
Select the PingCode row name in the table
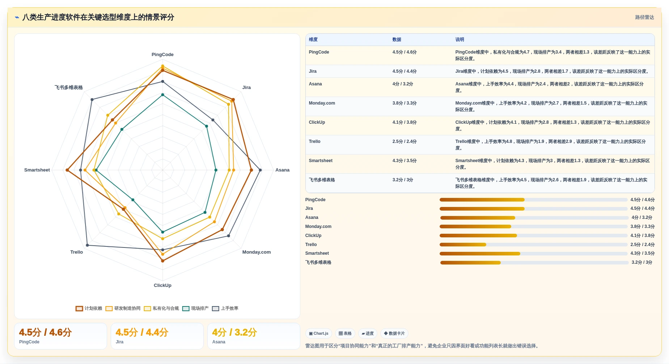[319, 52]
